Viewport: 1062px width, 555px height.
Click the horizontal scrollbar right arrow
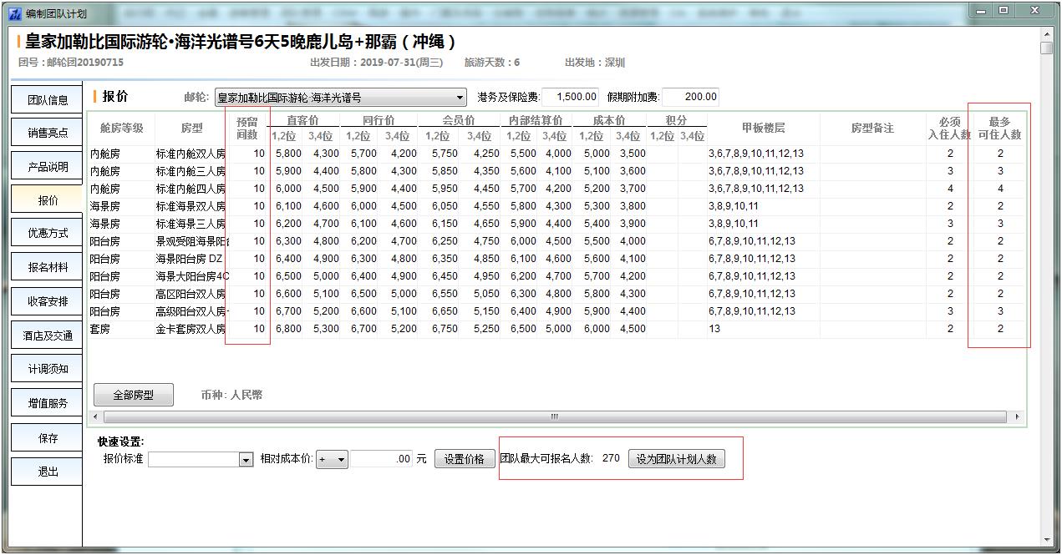click(x=1017, y=416)
